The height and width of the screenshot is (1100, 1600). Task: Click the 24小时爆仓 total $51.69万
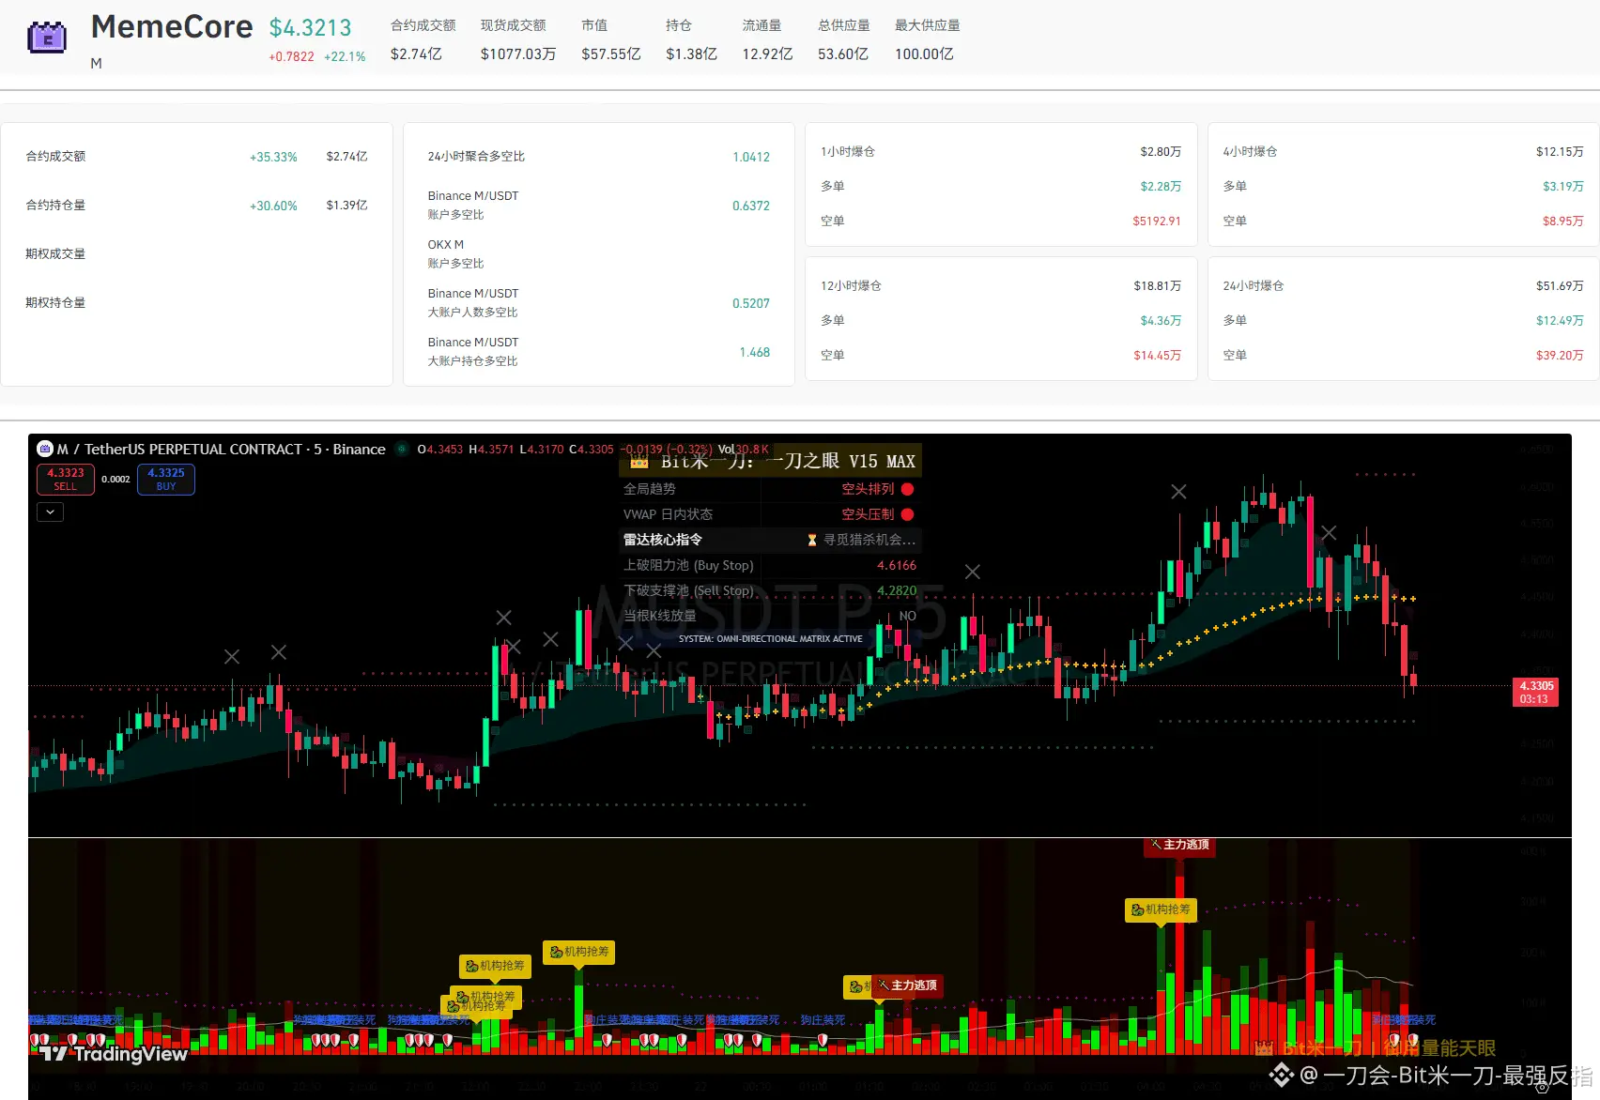[x=1560, y=286]
